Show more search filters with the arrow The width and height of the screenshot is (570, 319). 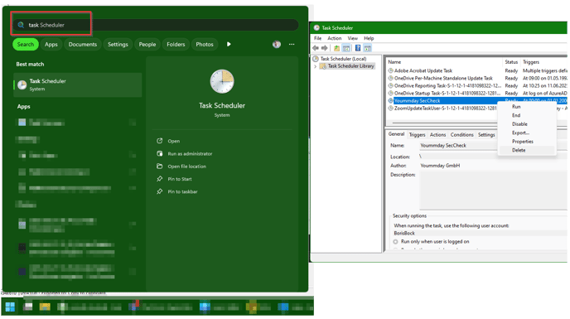click(x=229, y=45)
